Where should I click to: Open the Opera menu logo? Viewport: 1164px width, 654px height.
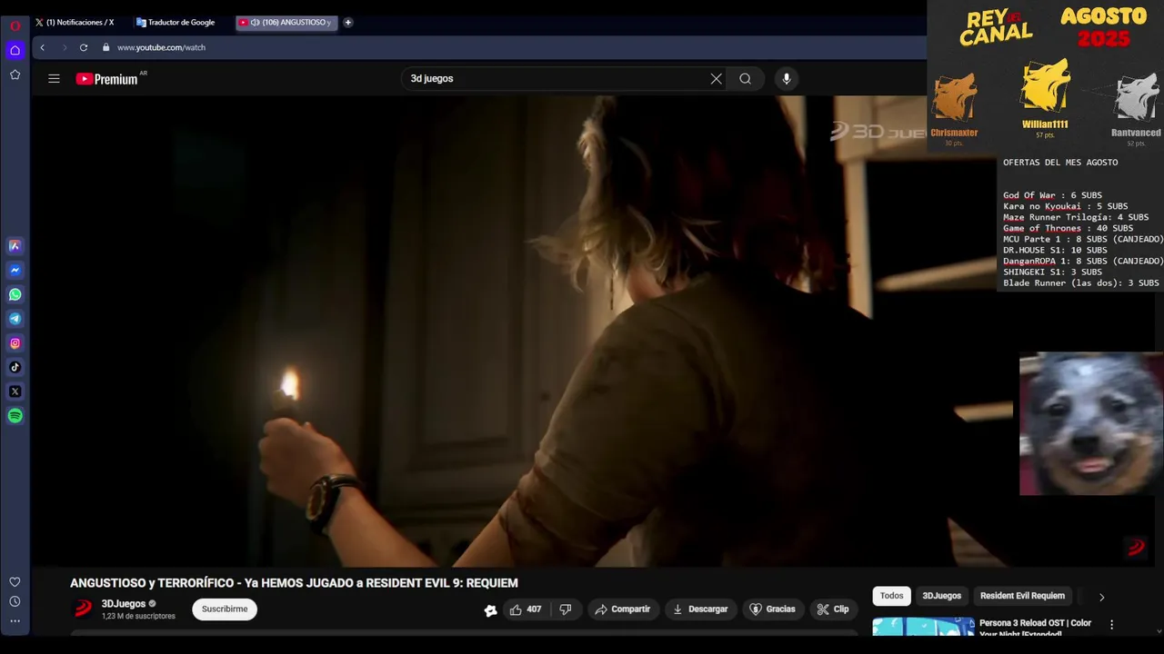[15, 25]
